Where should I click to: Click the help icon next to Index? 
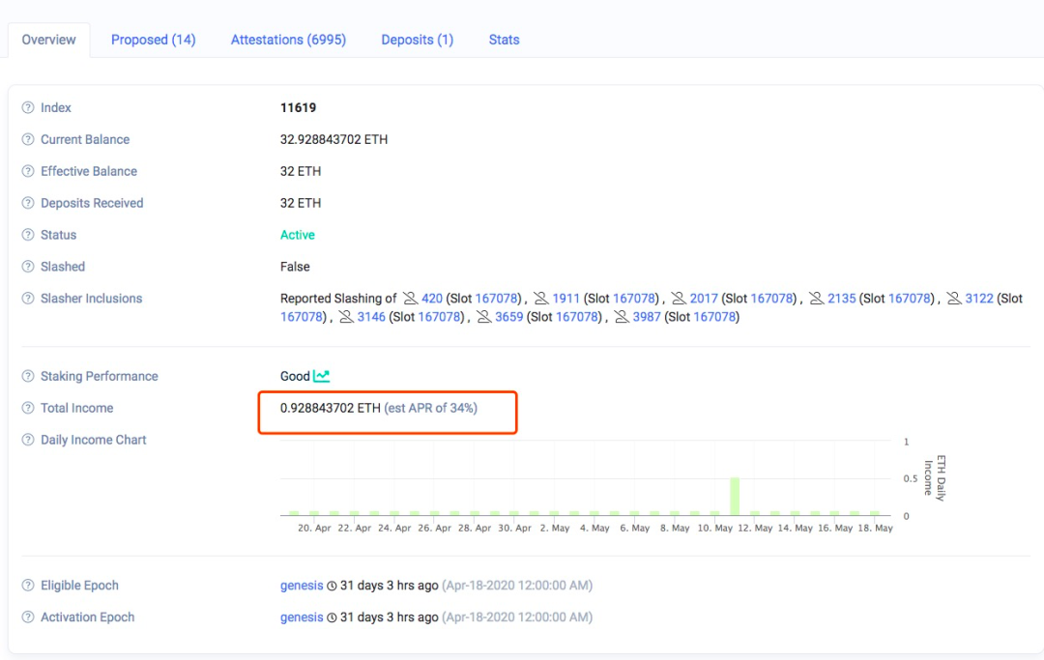[27, 107]
